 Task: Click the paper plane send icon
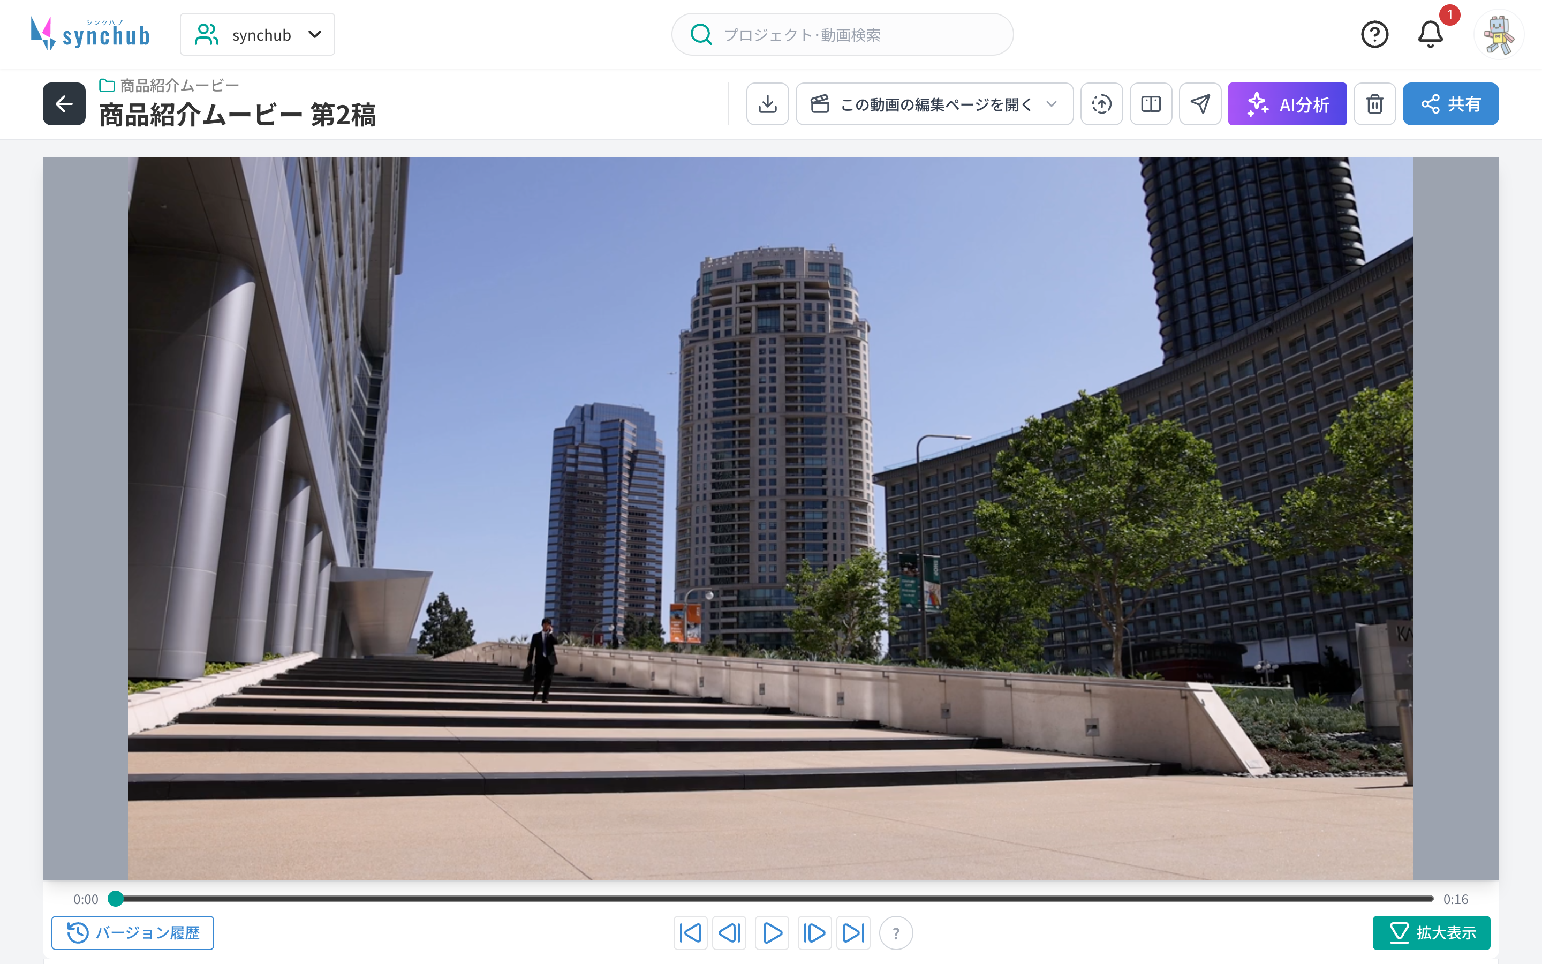[1200, 104]
